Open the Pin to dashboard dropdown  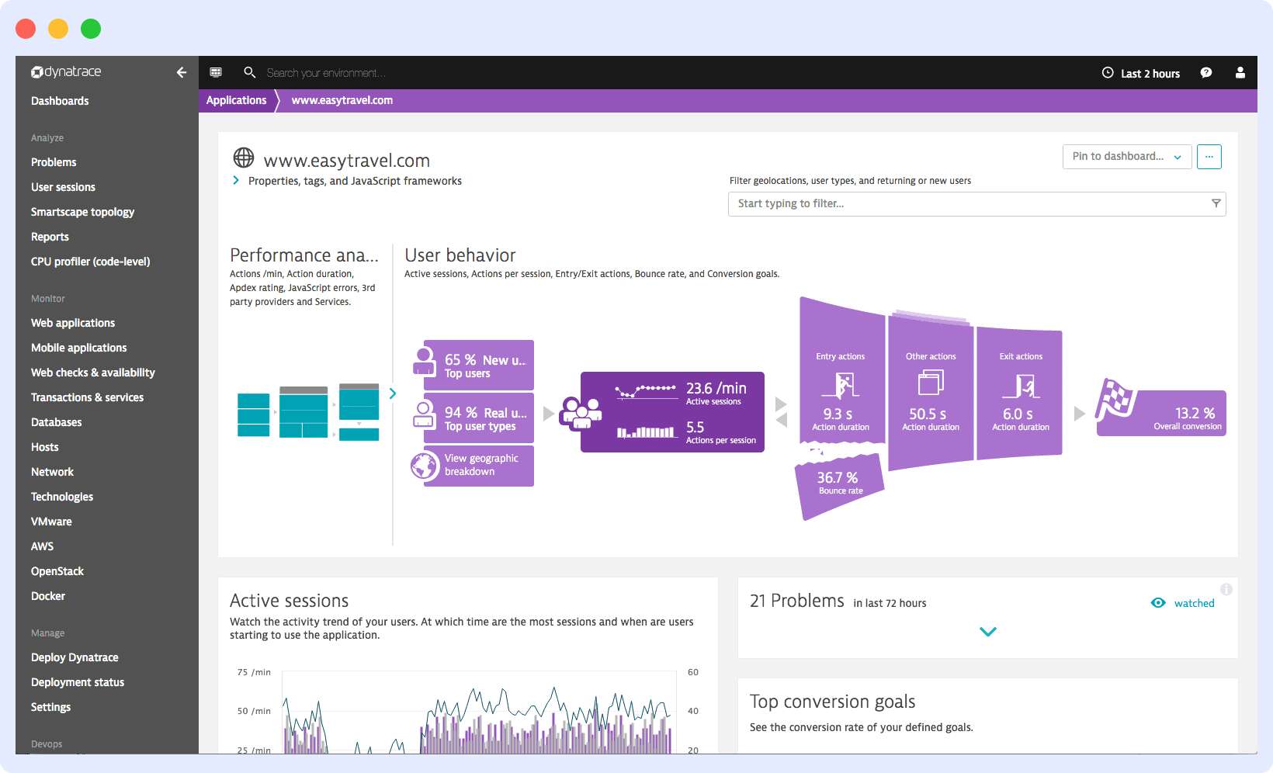(1126, 156)
